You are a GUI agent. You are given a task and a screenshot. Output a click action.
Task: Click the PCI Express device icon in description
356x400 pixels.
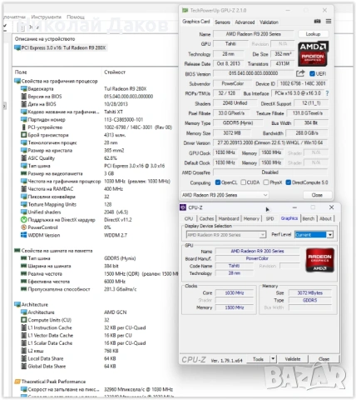17,47
